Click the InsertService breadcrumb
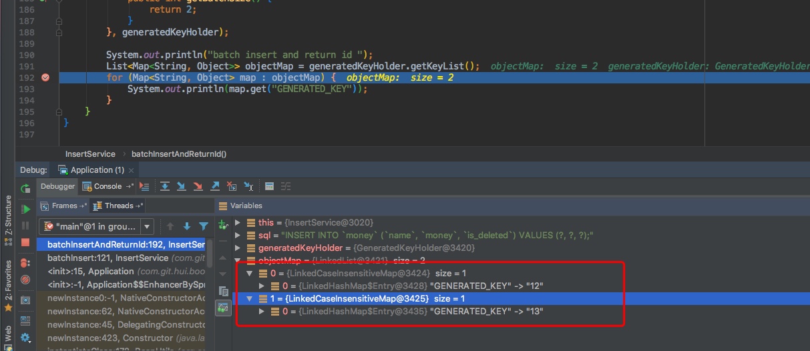This screenshot has width=810, height=351. click(x=90, y=153)
